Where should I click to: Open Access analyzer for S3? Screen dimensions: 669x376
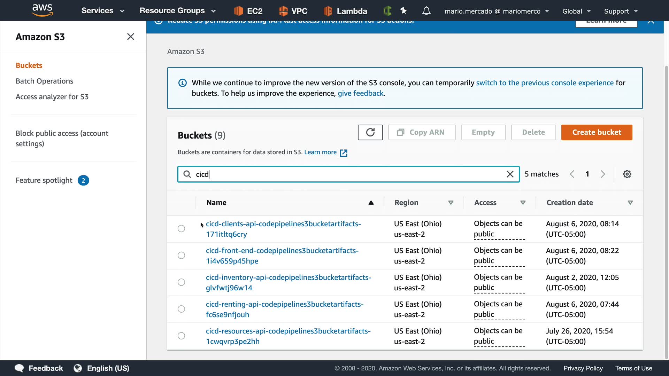click(52, 97)
